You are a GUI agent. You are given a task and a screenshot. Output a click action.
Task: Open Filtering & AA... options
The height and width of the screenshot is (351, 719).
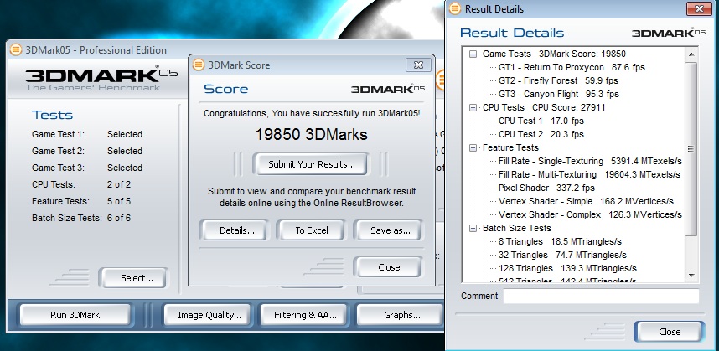[305, 315]
